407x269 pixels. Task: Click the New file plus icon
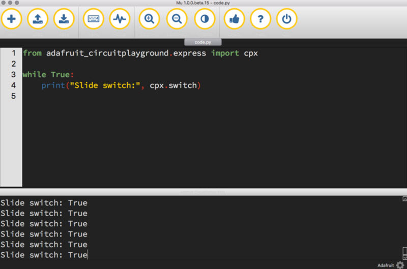click(x=12, y=19)
